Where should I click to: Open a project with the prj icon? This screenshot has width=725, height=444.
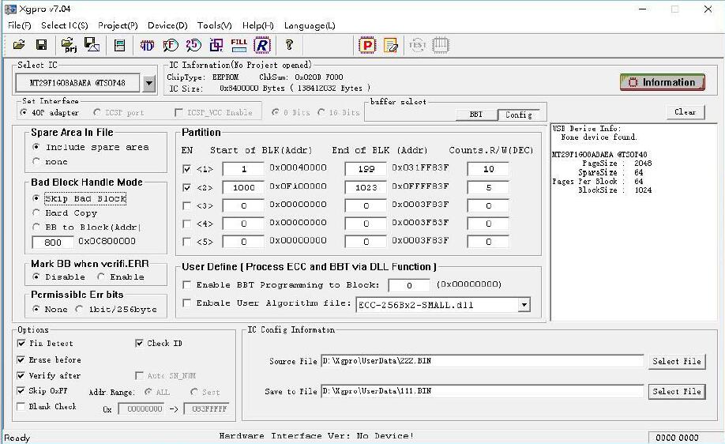pos(69,45)
